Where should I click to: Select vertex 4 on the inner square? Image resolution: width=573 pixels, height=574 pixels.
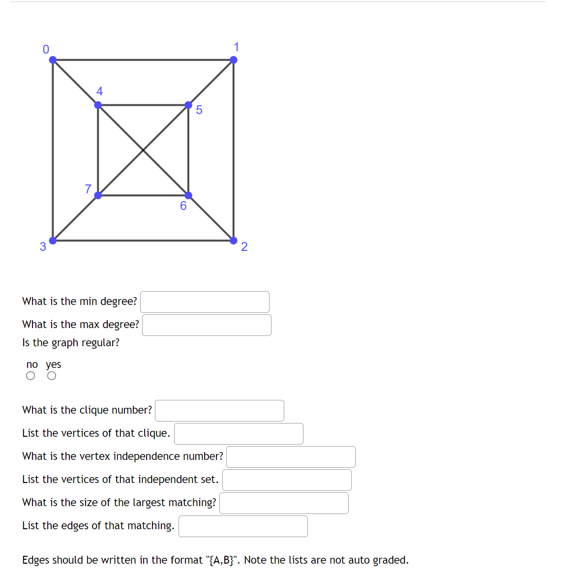click(x=98, y=104)
